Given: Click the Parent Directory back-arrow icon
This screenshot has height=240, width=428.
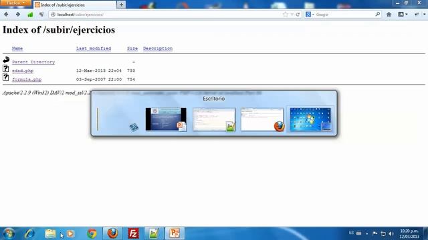Looking at the screenshot, I should click(6, 59).
